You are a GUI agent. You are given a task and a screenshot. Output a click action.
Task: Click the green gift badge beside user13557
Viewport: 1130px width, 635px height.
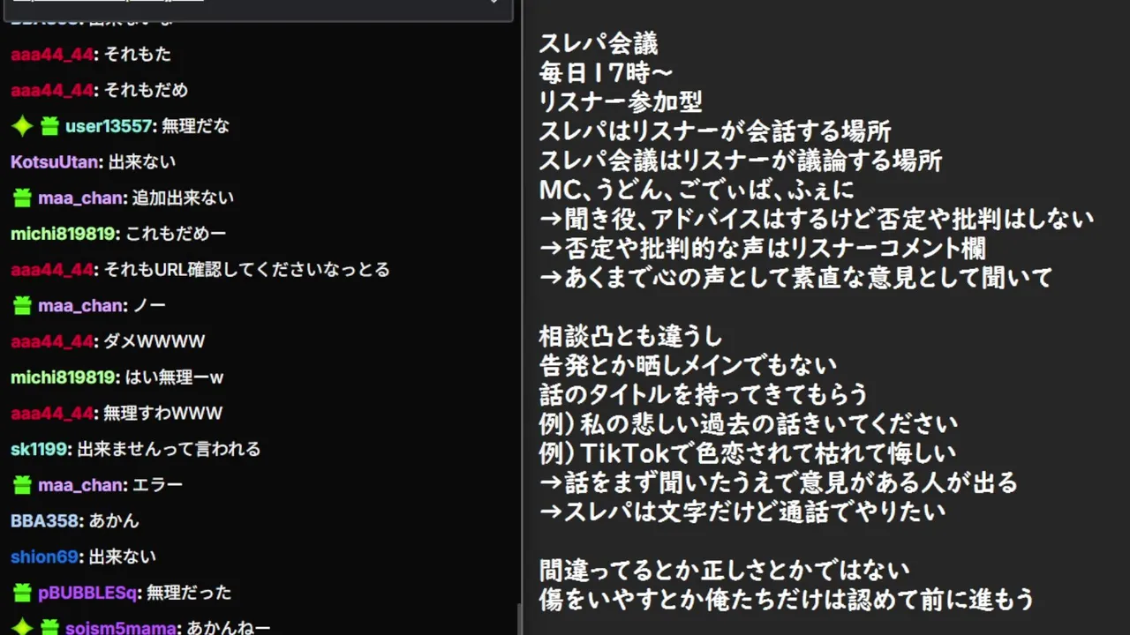click(49, 126)
